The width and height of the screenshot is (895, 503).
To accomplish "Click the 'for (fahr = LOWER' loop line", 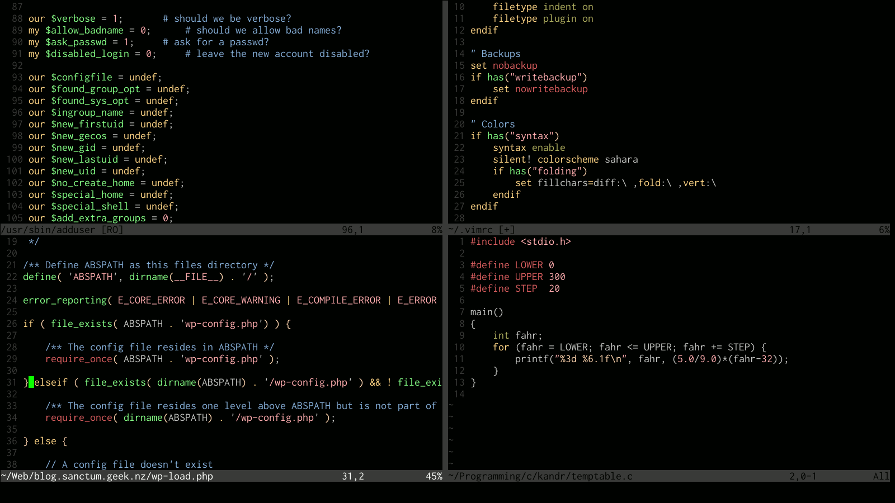I will [629, 347].
